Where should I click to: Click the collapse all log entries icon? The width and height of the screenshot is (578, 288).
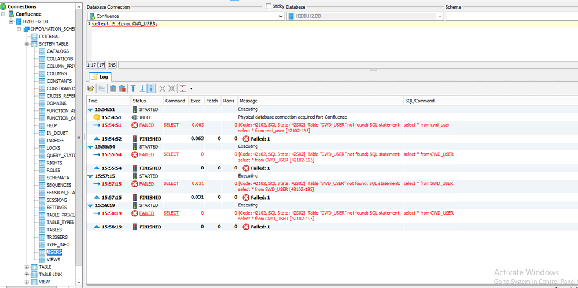(x=171, y=88)
